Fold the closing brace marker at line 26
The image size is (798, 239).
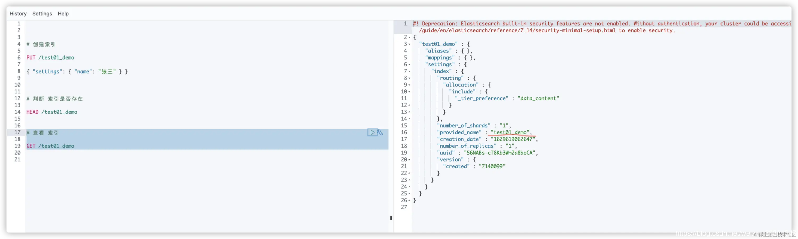coord(409,201)
